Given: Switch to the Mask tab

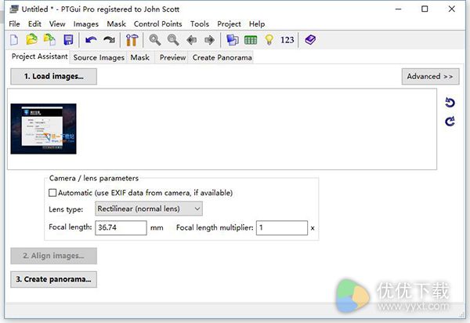Looking at the screenshot, I should pyautogui.click(x=140, y=57).
